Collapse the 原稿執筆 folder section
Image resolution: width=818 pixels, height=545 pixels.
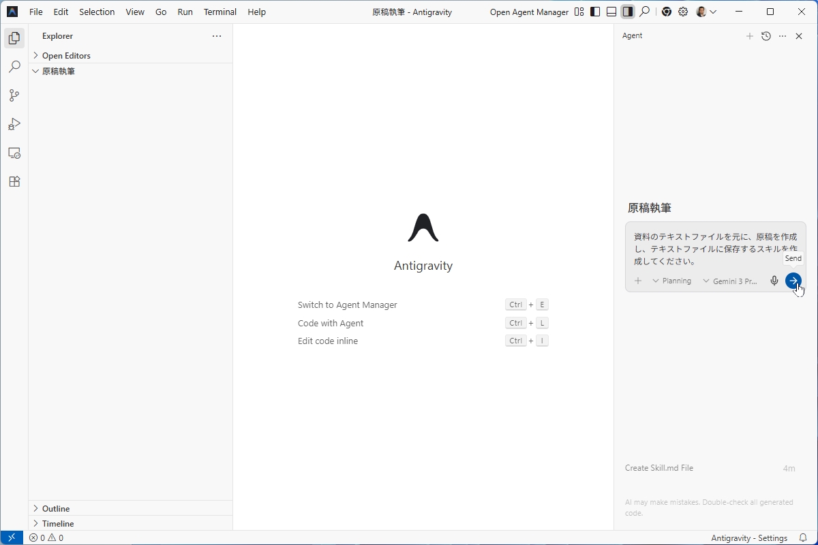click(130, 71)
